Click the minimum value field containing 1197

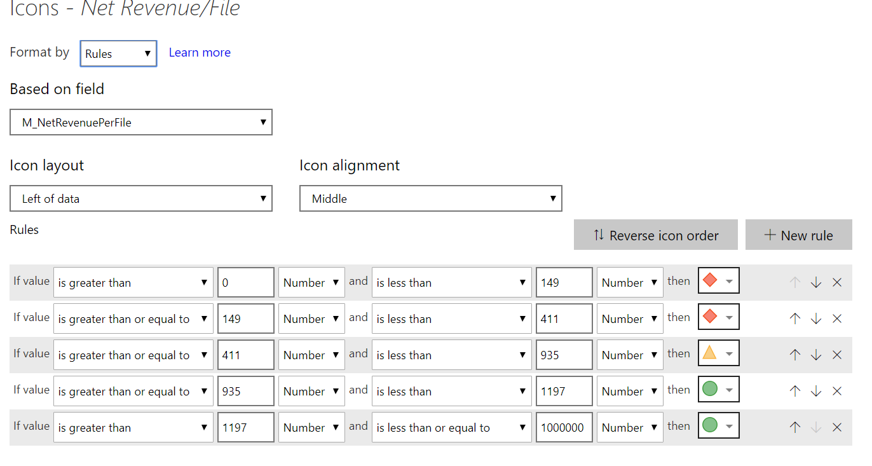pos(246,427)
